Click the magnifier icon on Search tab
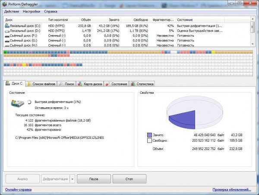 point(61,84)
